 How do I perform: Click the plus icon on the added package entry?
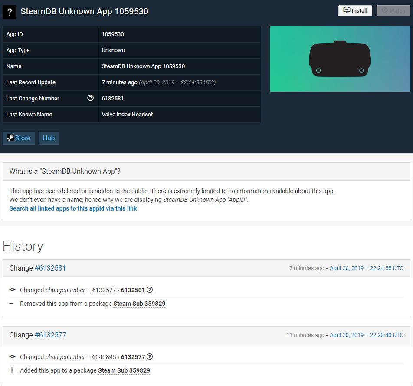tap(12, 370)
